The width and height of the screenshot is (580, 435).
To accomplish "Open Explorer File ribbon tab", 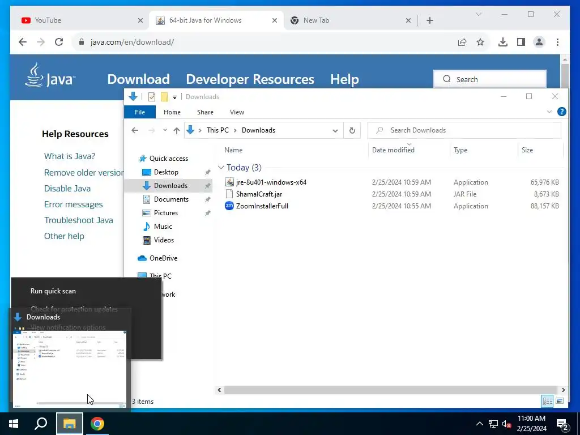I will click(x=140, y=112).
